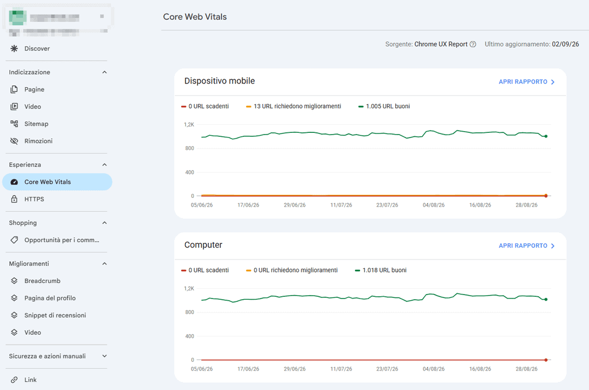This screenshot has height=390, width=589.
Task: Open mobile report via APRI RAPPORTO
Action: [x=527, y=82]
